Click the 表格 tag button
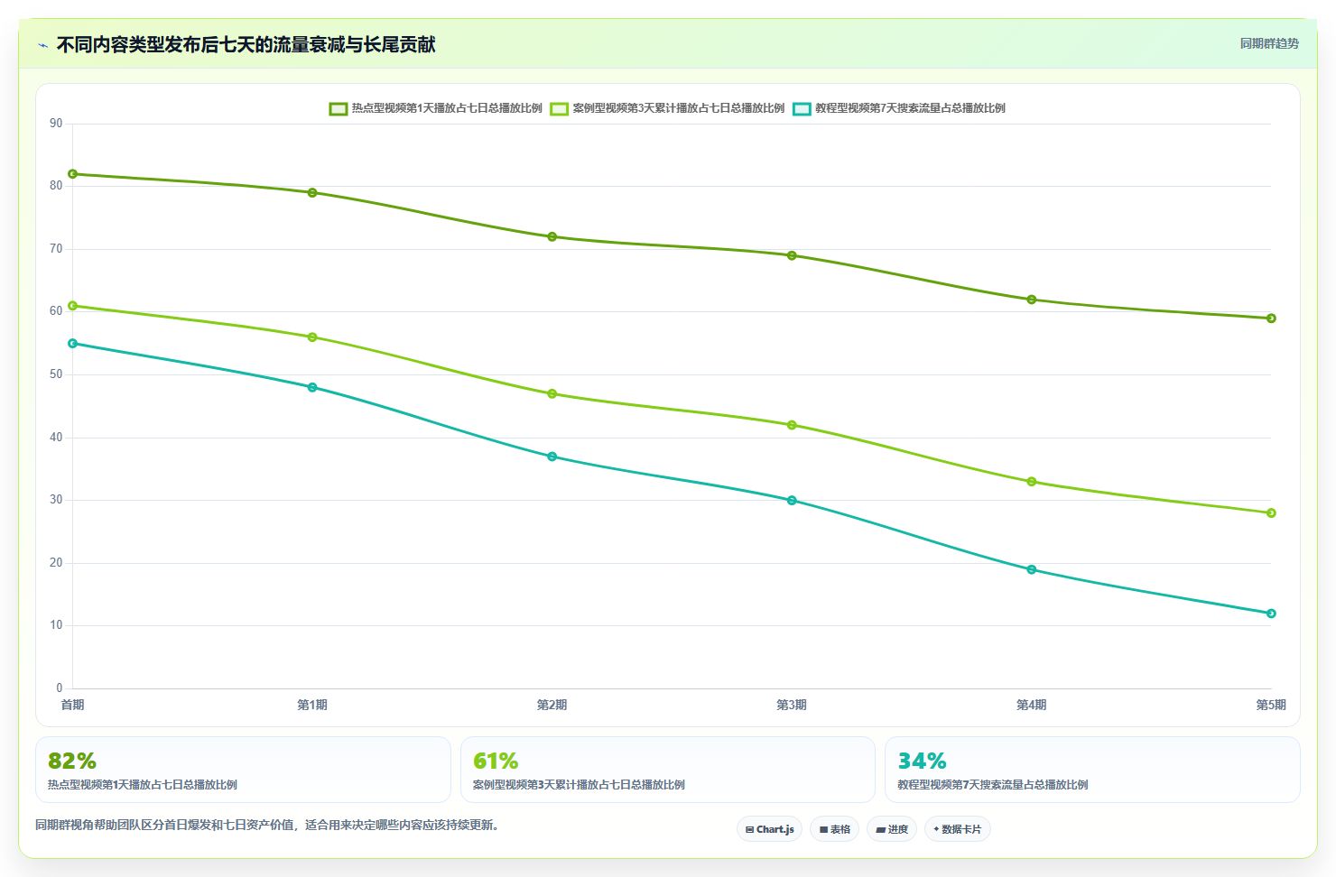The width and height of the screenshot is (1336, 877). pos(834,829)
